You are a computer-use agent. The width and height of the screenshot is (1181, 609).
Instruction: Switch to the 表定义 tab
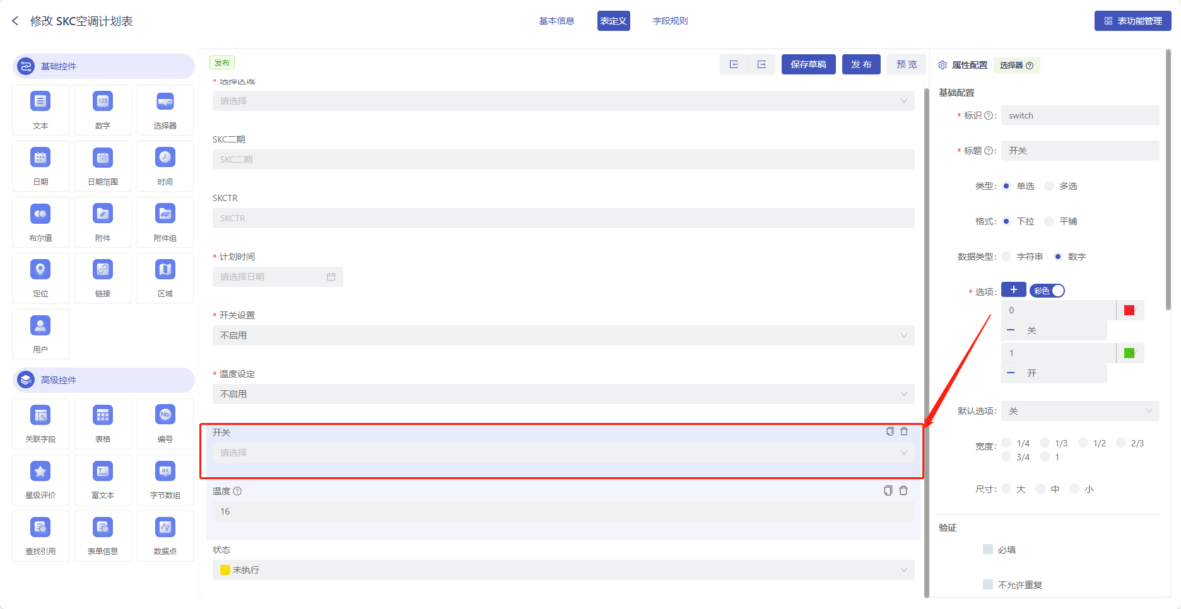coord(613,21)
